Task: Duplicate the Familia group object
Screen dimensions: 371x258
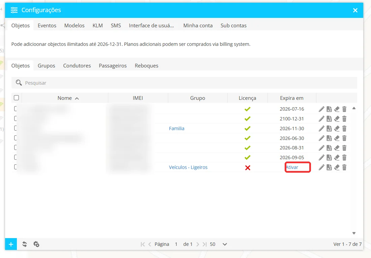Action: (329, 128)
